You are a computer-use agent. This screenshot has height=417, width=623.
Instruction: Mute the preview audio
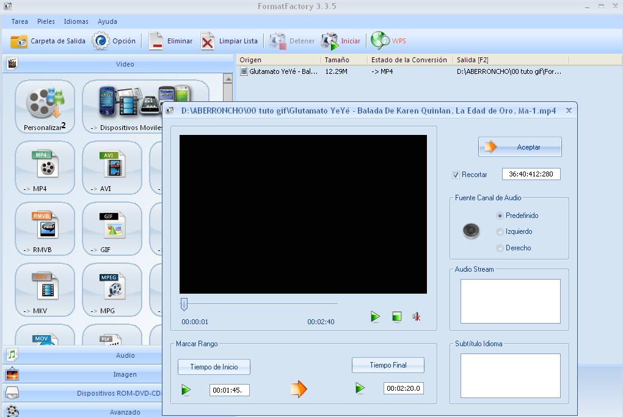(x=417, y=316)
